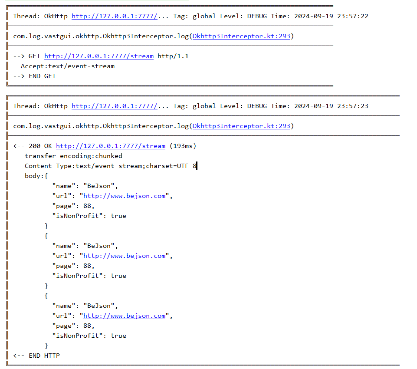Follow the 200 OK http://127.0.0.1:7777/stream link

pos(111,146)
